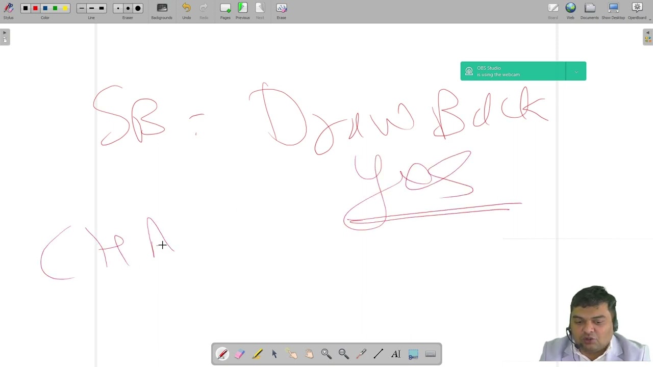Select the Write text tool

point(396,354)
